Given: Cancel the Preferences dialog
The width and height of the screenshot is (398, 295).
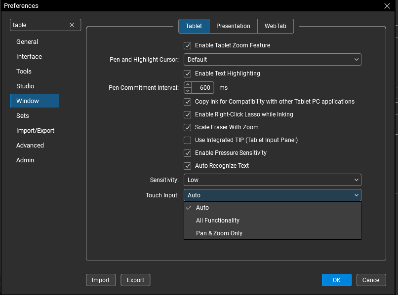Looking at the screenshot, I should (x=371, y=280).
